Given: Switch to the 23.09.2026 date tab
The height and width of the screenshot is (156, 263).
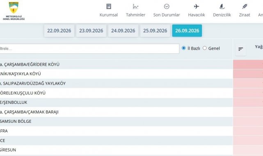Looking at the screenshot, I should tap(91, 31).
